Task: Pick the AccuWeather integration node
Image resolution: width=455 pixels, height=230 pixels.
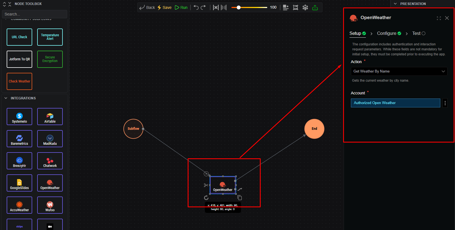Action: click(19, 205)
